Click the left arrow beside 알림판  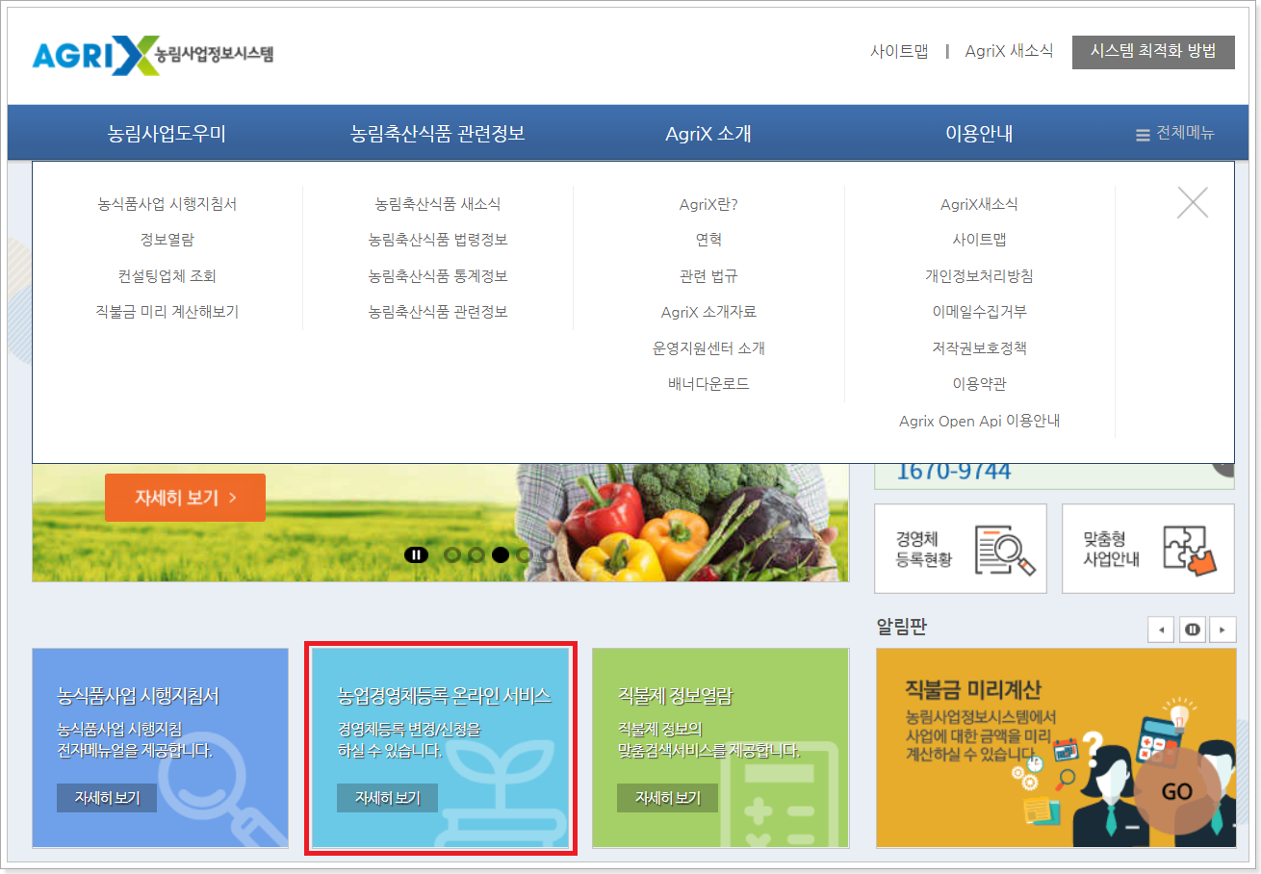tap(1161, 629)
